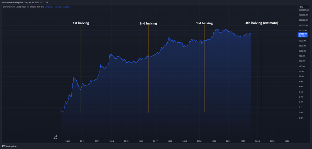
Task: Click the TradingView logo in bottom-left corner
Action: pos(9,146)
